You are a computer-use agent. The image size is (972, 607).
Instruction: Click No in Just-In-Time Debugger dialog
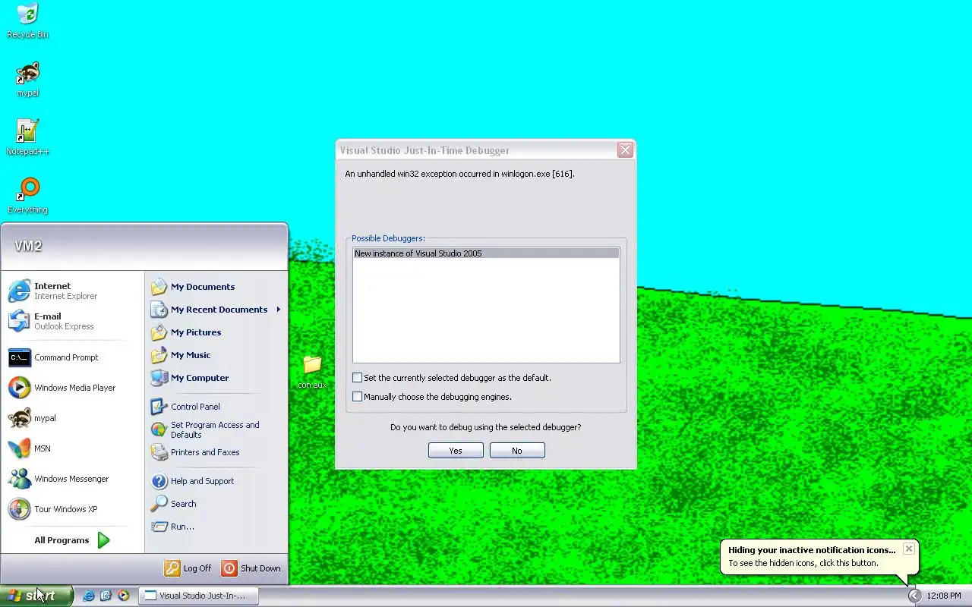(517, 451)
